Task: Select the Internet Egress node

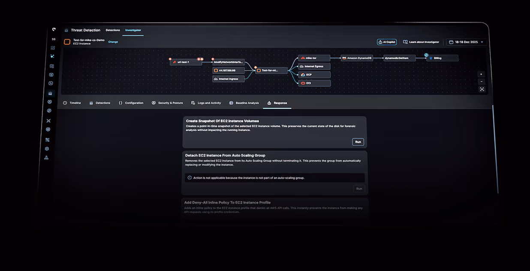Action: coord(314,66)
